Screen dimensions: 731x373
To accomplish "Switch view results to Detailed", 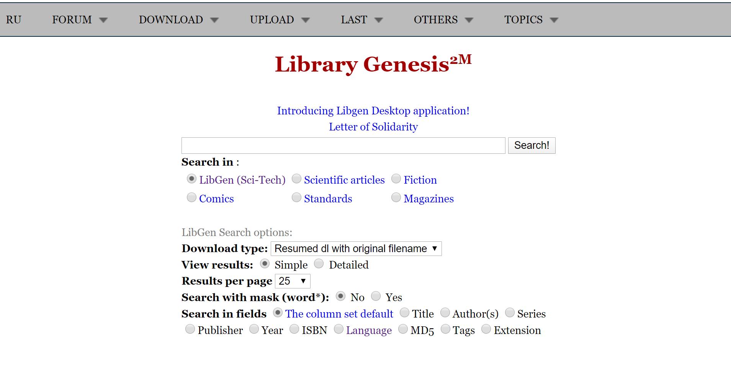I will click(319, 263).
